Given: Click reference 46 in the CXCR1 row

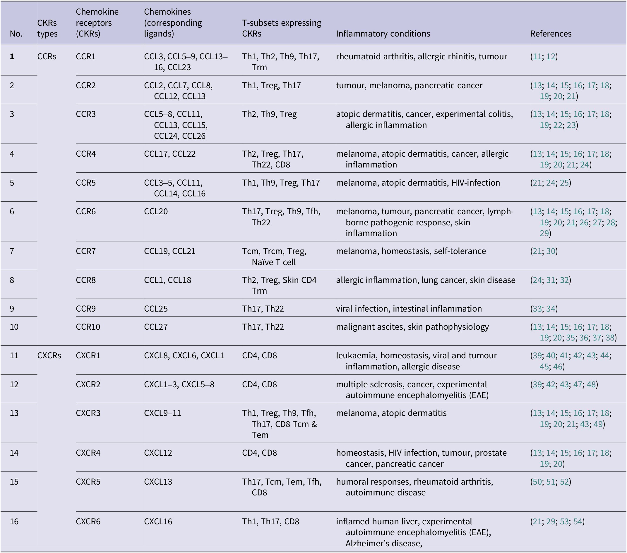Looking at the screenshot, I should [x=558, y=367].
